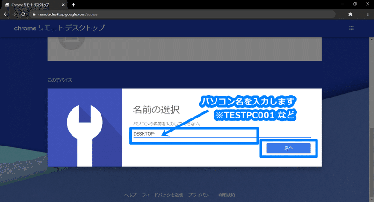
Task: Click the このデバイス section label
Action: [x=60, y=80]
